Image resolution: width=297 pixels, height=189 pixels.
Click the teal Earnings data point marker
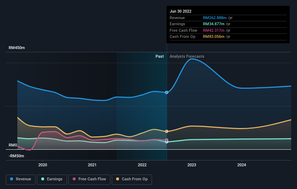166,142
